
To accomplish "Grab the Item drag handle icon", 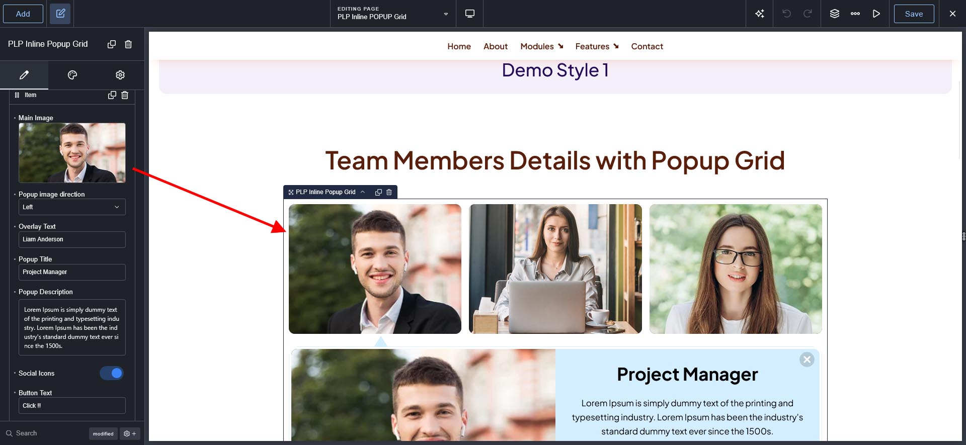I will [x=17, y=95].
